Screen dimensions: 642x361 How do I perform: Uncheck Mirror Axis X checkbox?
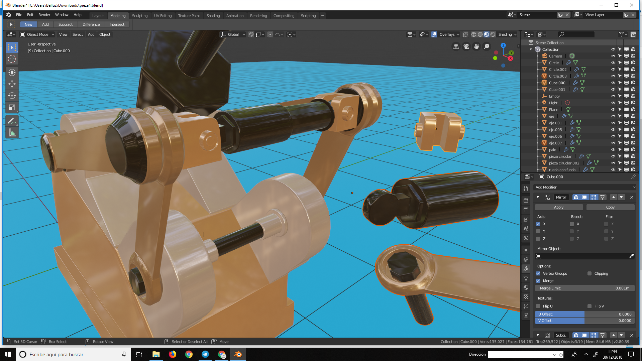click(x=538, y=224)
